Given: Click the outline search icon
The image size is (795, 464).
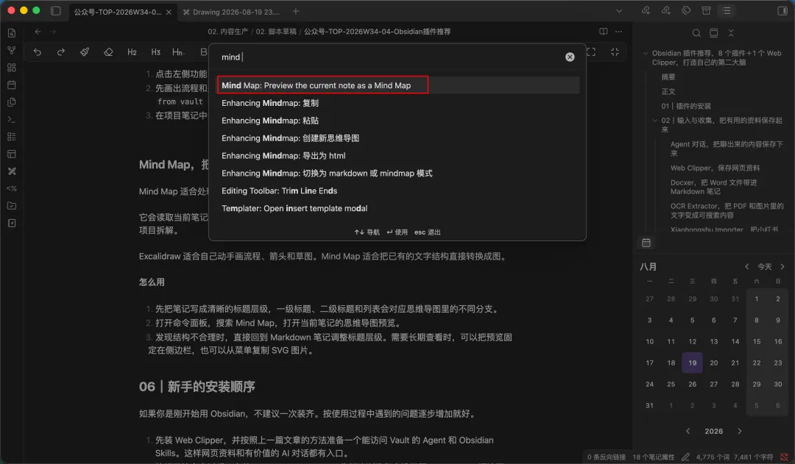Looking at the screenshot, I should tap(696, 33).
